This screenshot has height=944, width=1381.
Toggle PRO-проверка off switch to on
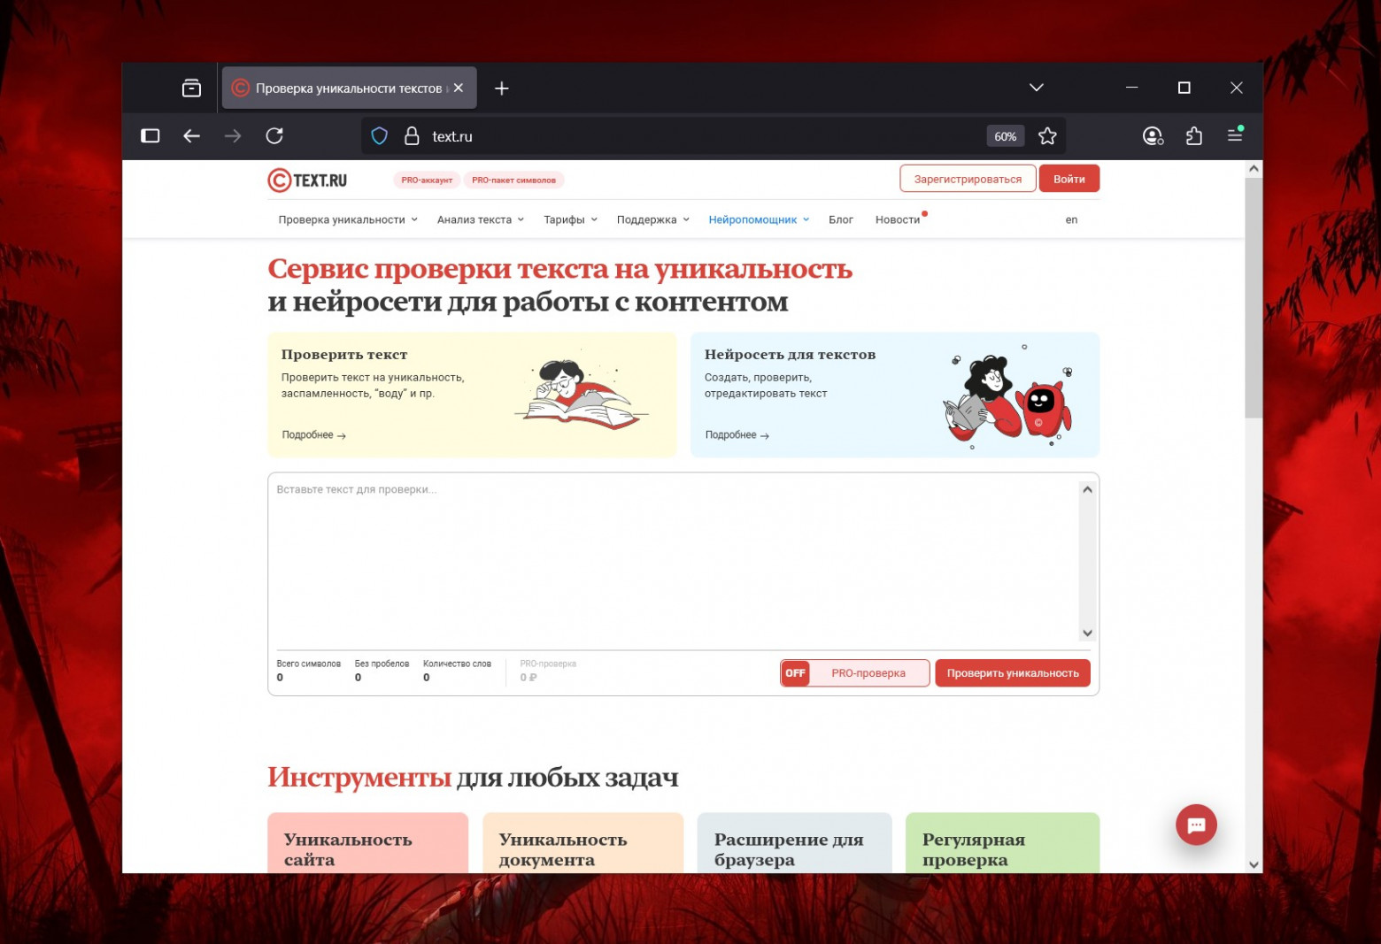pos(794,672)
